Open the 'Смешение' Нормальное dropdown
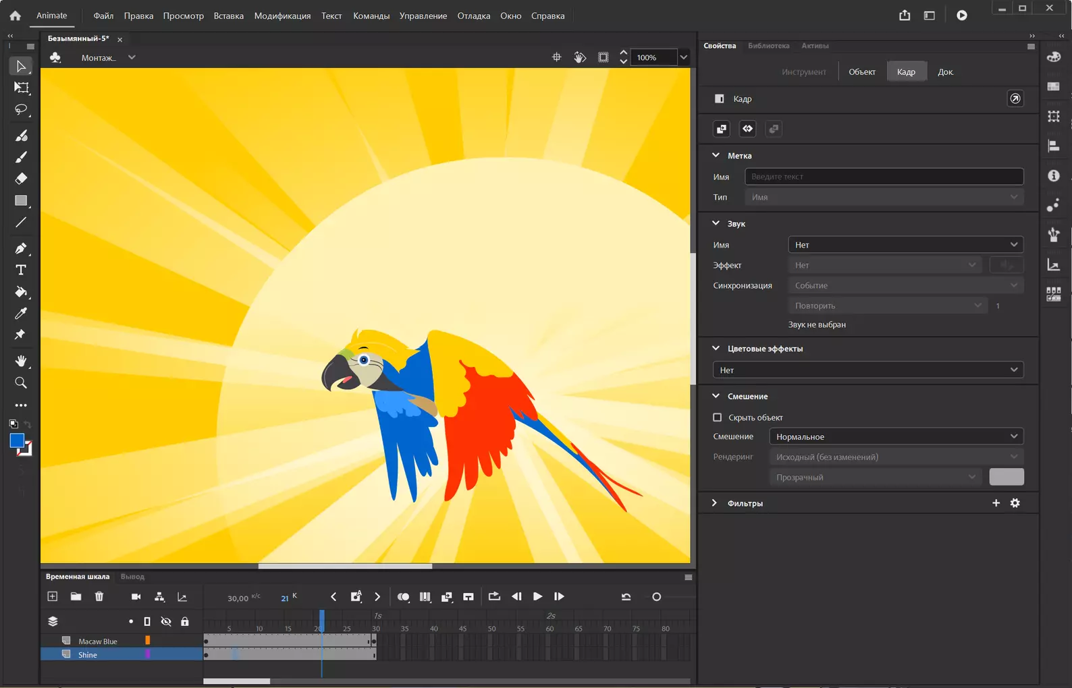Viewport: 1072px width, 688px height. [x=896, y=436]
